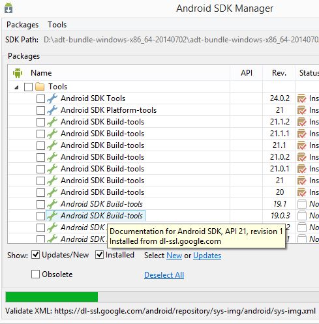Click wrench icon of Build-tools rev 21.1
Image resolution: width=319 pixels, height=324 pixels.
point(52,145)
